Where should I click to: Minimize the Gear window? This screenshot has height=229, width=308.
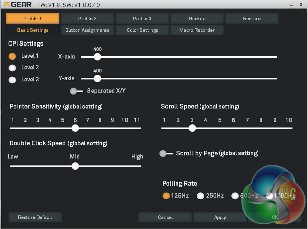(x=292, y=5)
